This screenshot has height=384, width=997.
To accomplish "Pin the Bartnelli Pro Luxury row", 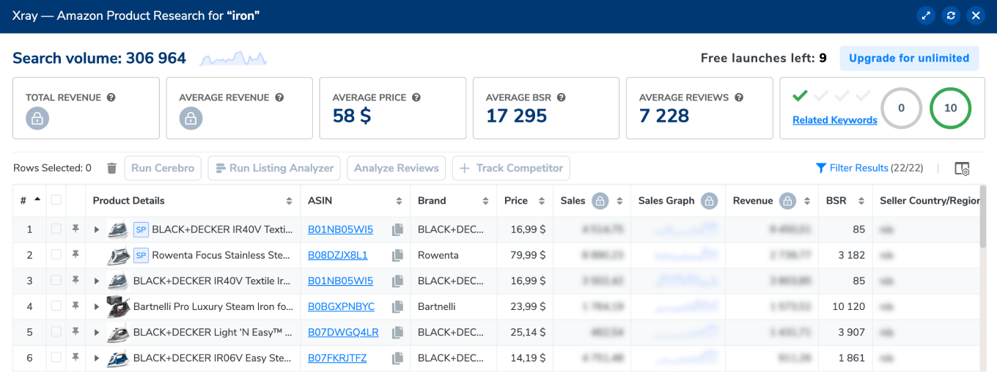I will [75, 306].
